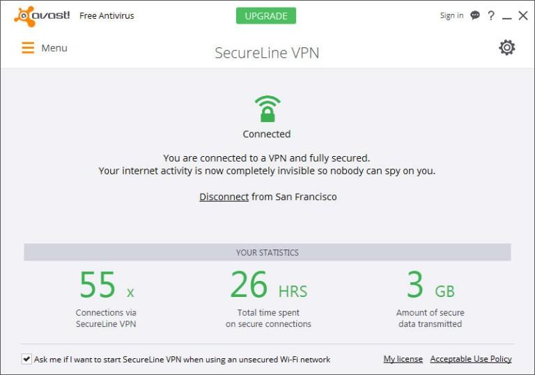Open the My license link
Screen dimensions: 535x375
pos(403,359)
